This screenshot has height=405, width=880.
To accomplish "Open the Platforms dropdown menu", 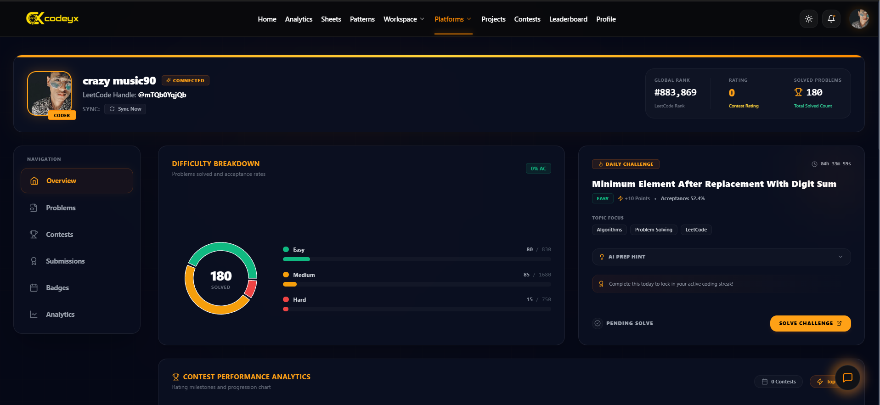I will [x=453, y=19].
